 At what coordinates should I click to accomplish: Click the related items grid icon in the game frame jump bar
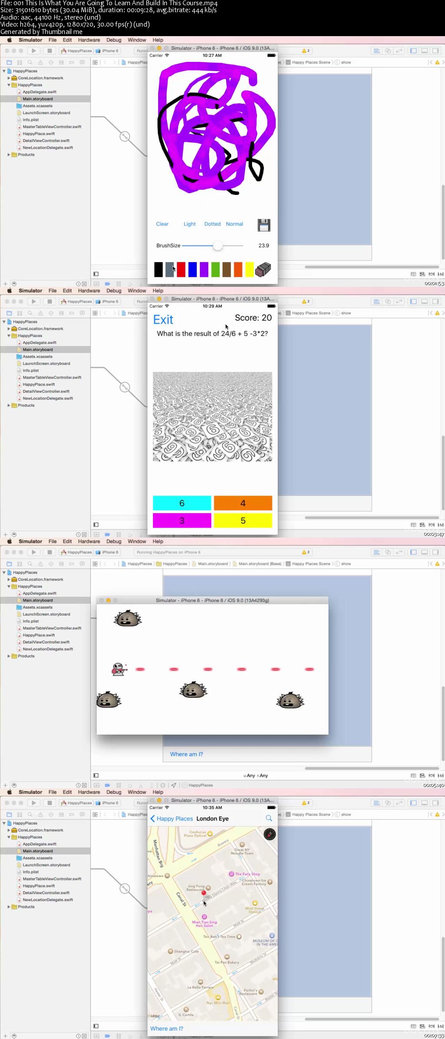click(95, 564)
